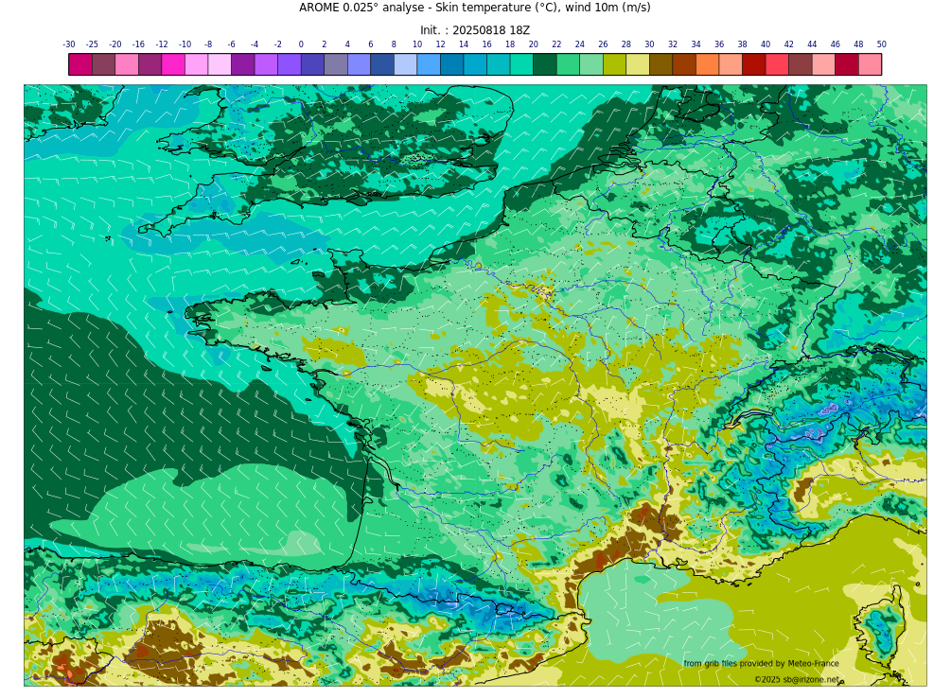Click 'from grib files provided by Meteo-France' credit
The image size is (951, 698).
(761, 663)
